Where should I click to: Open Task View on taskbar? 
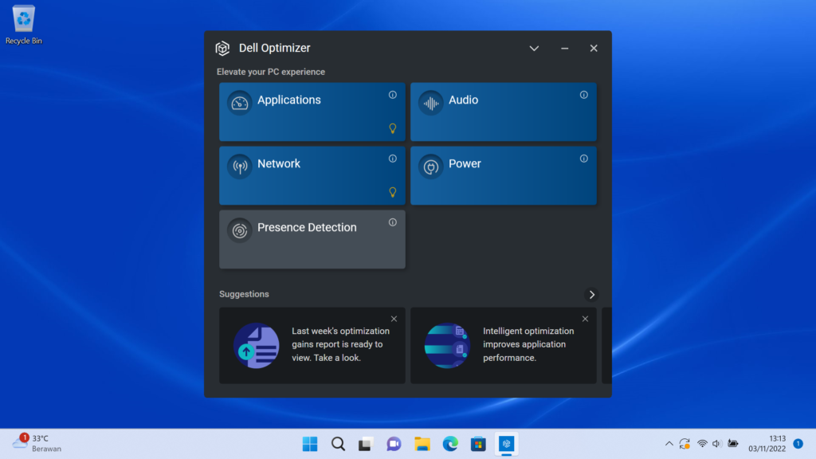[366, 444]
